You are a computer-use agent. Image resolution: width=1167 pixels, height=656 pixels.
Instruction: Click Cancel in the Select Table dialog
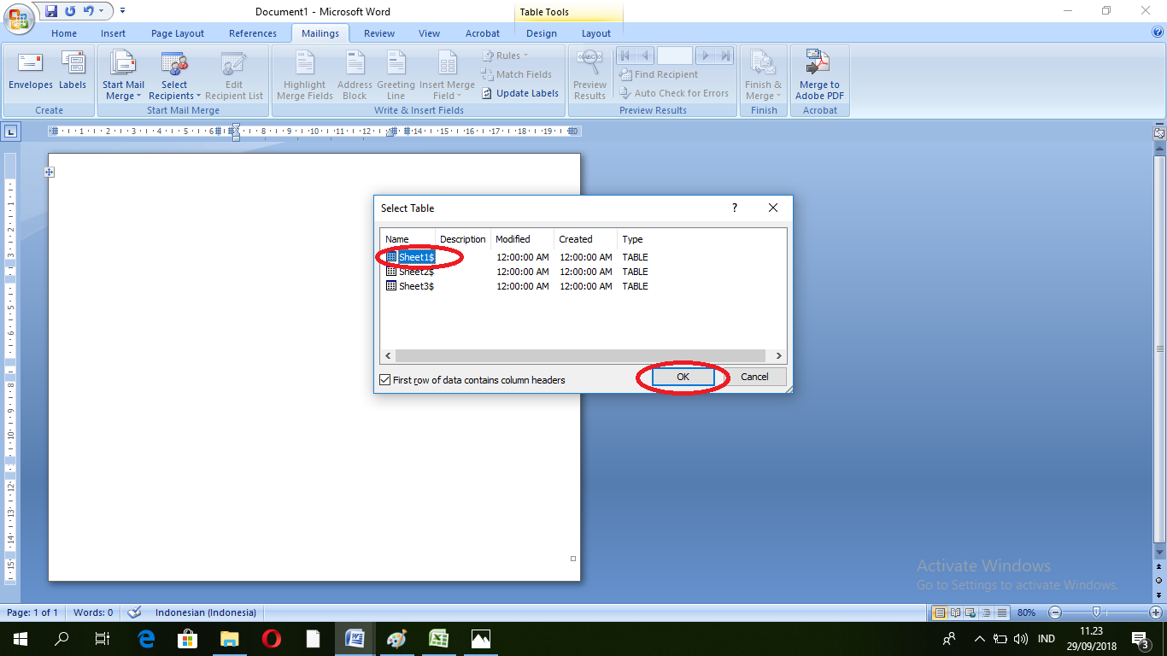click(754, 377)
